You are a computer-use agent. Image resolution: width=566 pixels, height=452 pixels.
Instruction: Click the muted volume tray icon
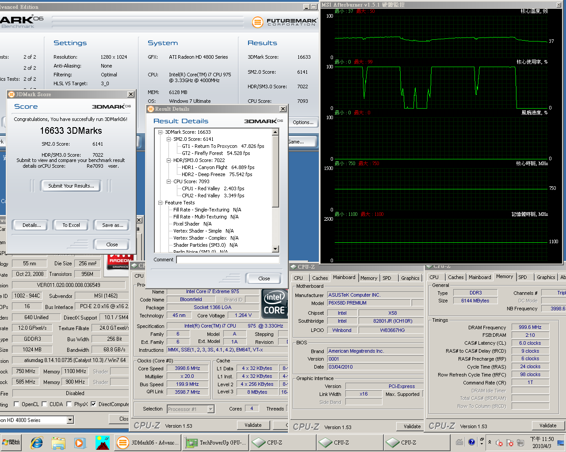(499, 442)
